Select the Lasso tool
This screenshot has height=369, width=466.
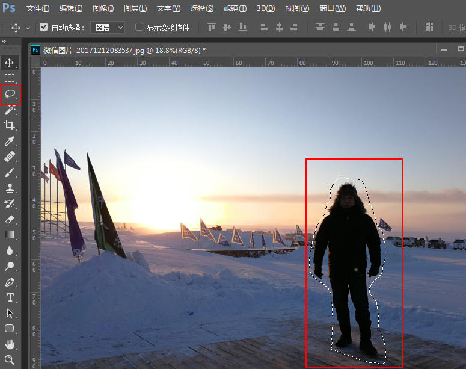coord(10,94)
